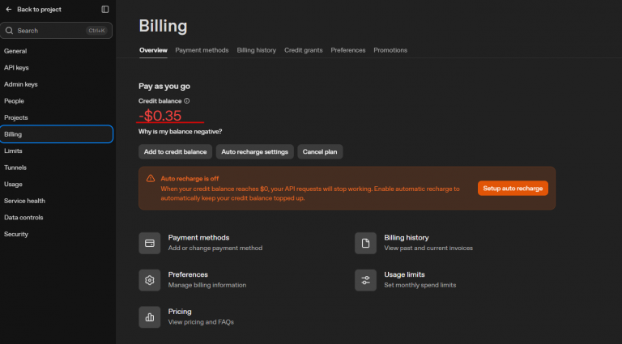Select Billing in the sidebar

(57, 134)
